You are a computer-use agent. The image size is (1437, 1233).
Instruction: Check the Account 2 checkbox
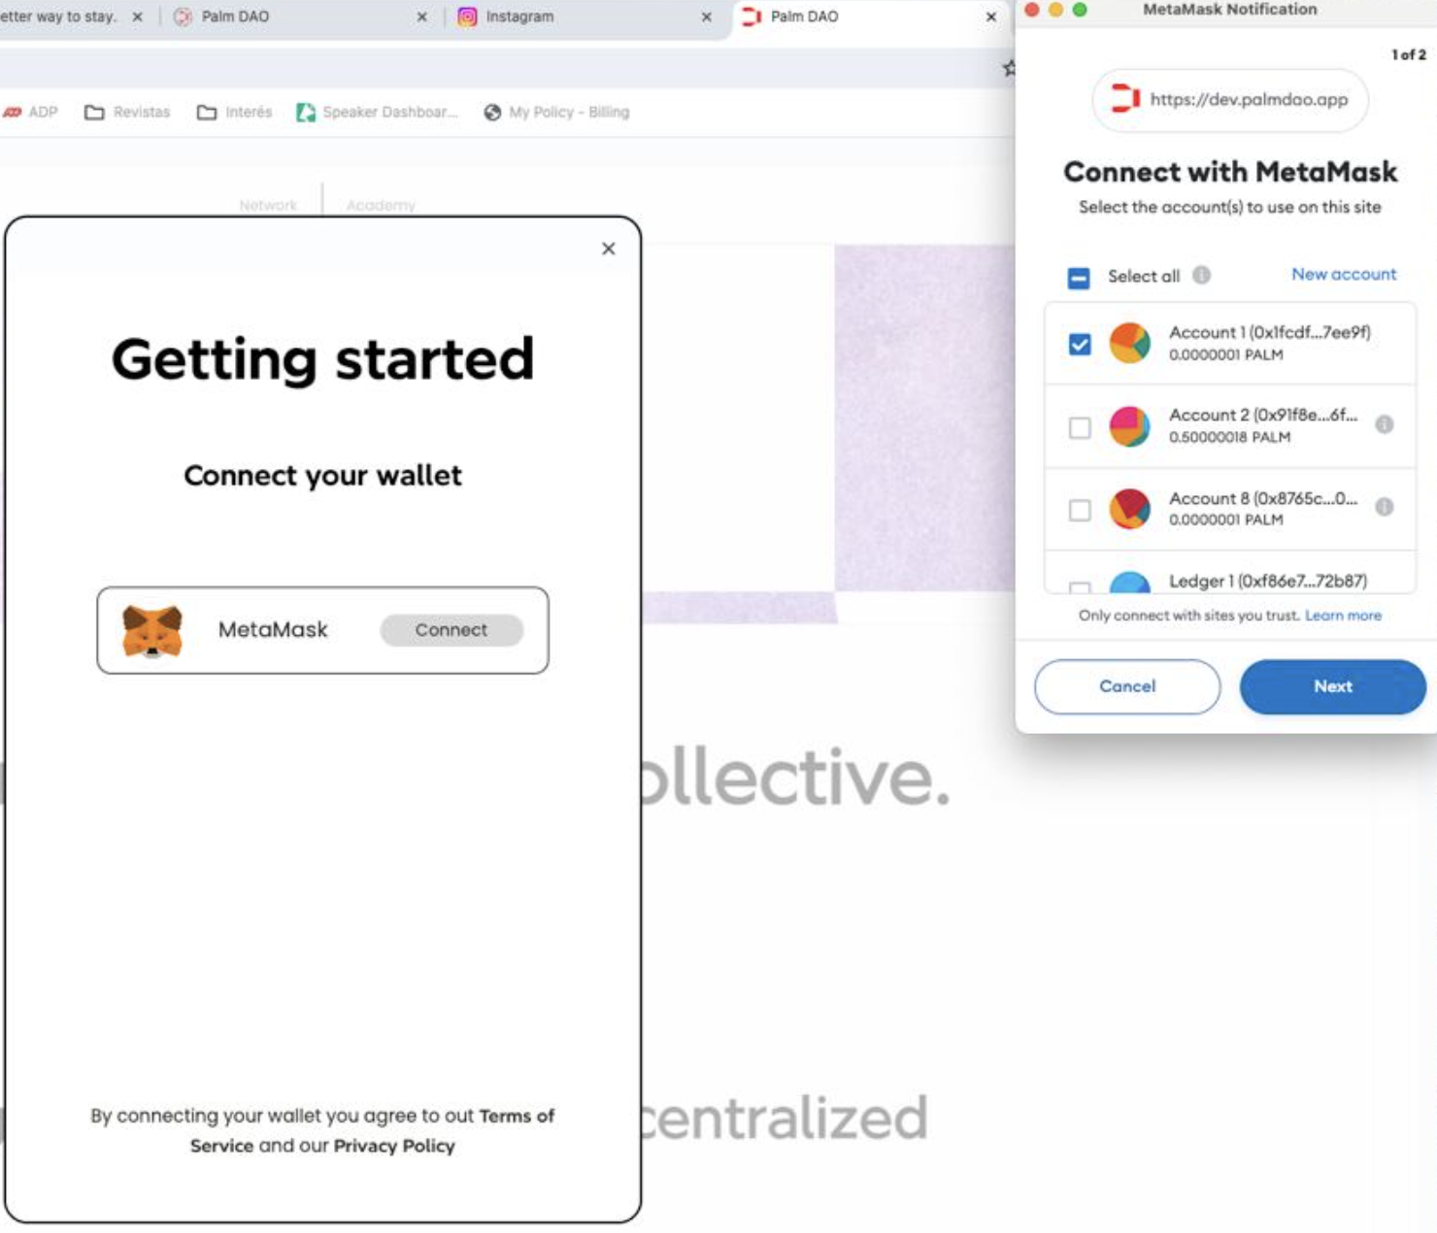(1080, 427)
